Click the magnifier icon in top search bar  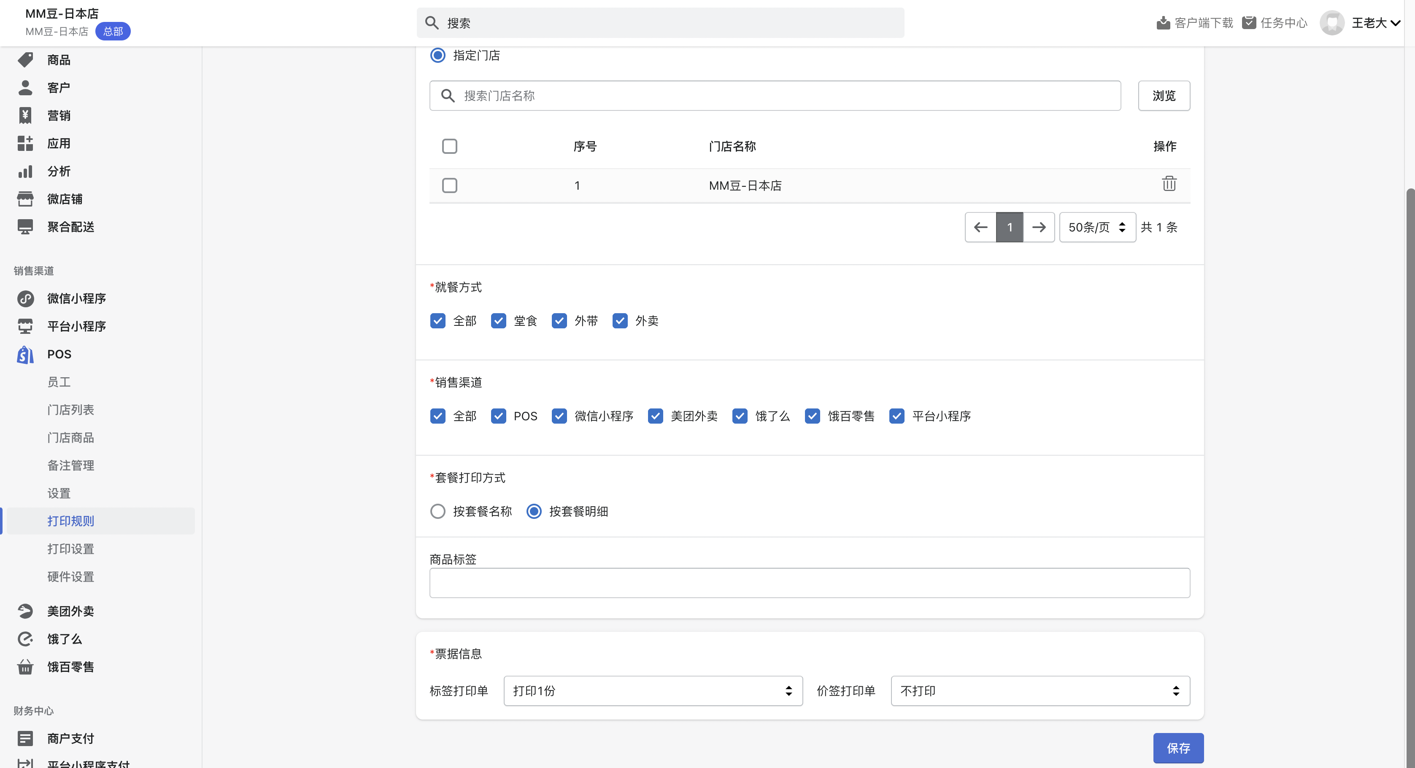[x=432, y=23]
